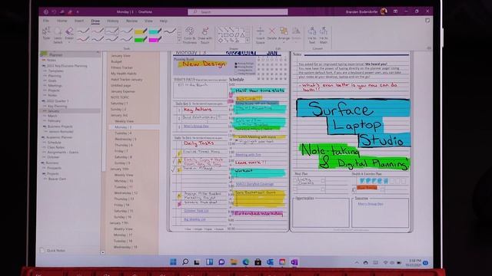
Task: Open the Help ribbon tab
Action: 164,21
